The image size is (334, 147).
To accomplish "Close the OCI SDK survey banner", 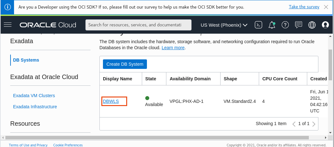I will tap(326, 7).
